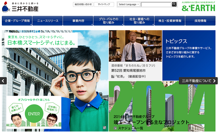This screenshot has height=134, width=219.
Task: Open the ニュースリリース nav item
Action: point(47,21)
